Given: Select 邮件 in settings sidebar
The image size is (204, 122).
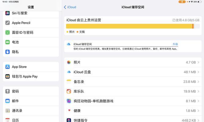Looking at the screenshot, I should coord(31,101).
